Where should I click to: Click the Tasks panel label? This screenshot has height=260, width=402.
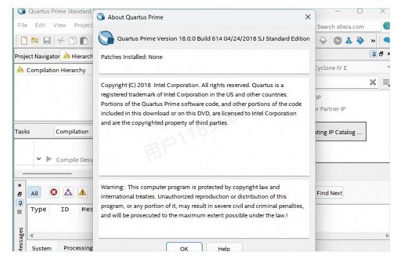[x=22, y=132]
